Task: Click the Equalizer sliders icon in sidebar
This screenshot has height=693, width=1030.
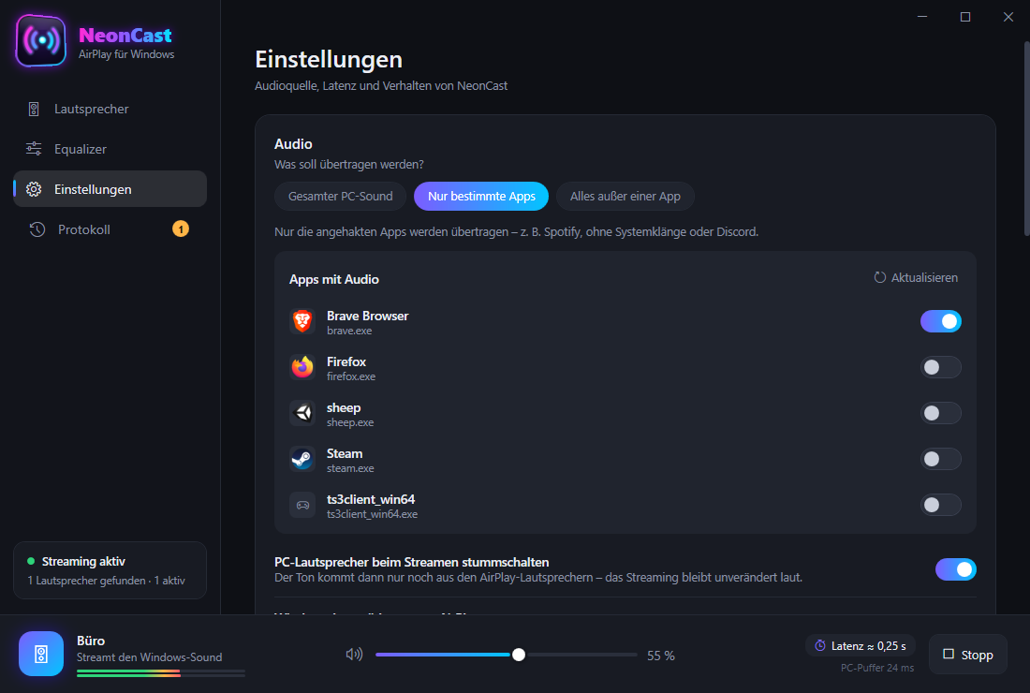Action: [x=34, y=149]
